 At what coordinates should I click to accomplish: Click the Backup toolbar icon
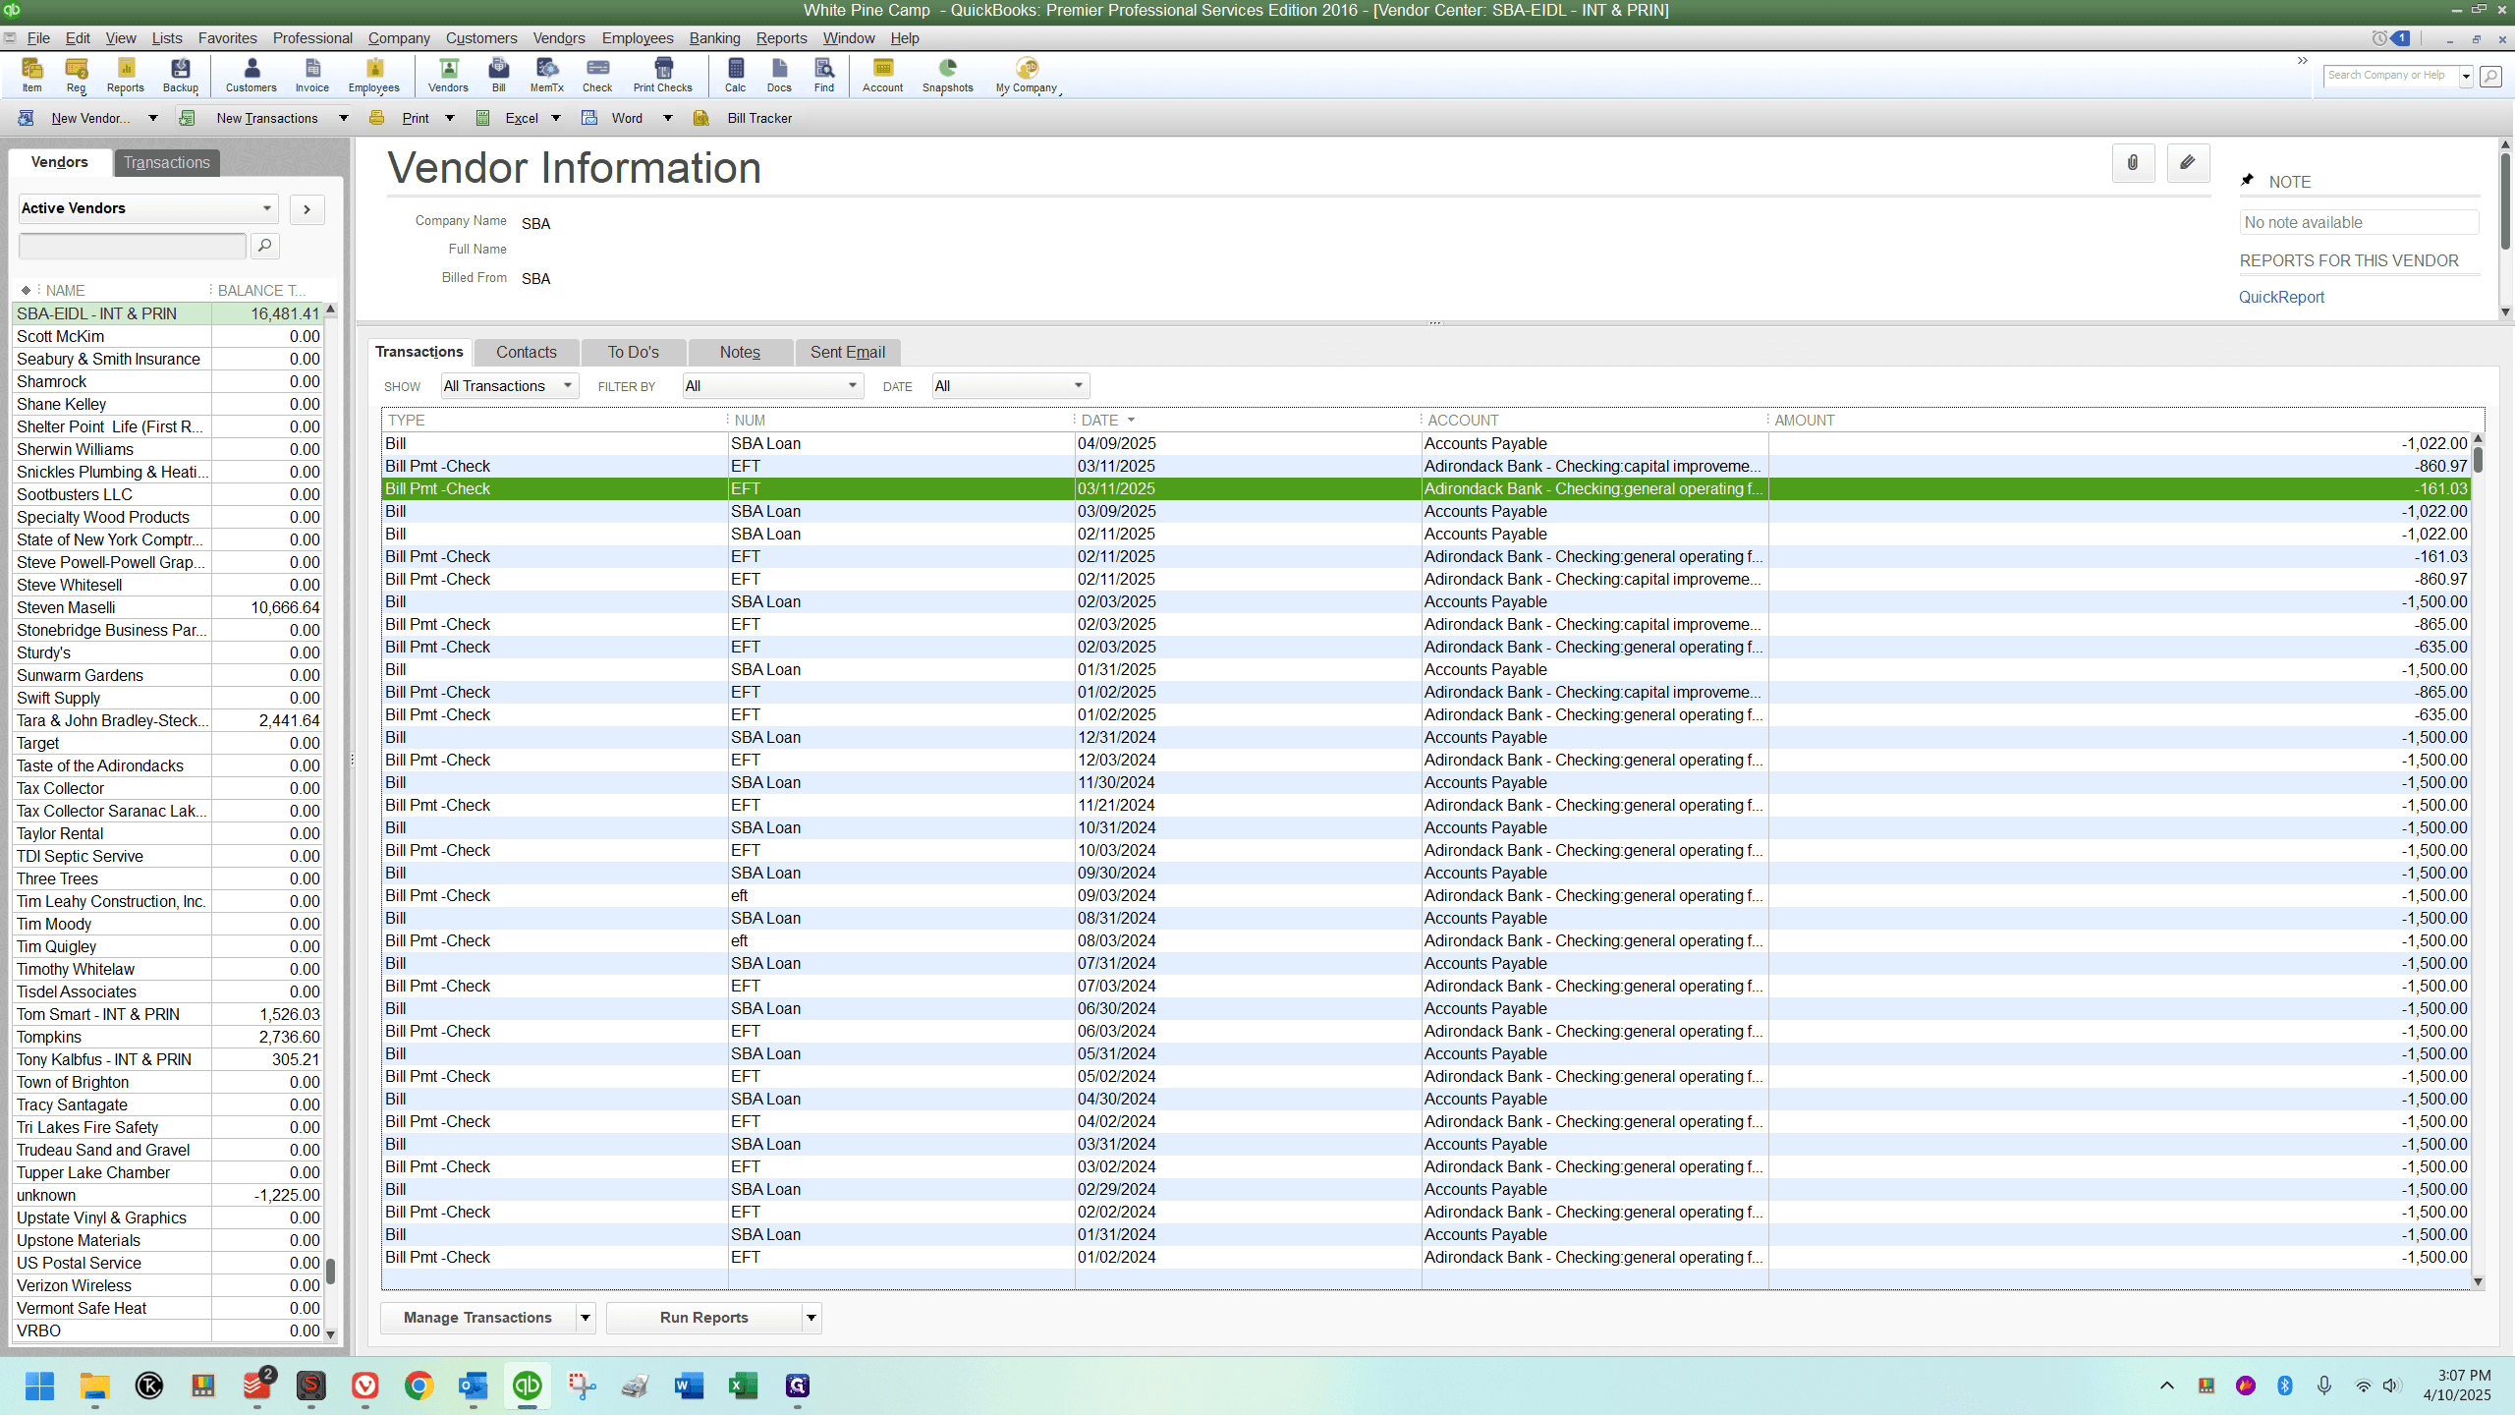(181, 75)
